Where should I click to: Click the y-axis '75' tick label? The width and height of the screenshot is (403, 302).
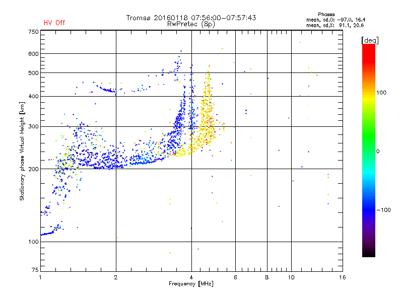(x=35, y=270)
